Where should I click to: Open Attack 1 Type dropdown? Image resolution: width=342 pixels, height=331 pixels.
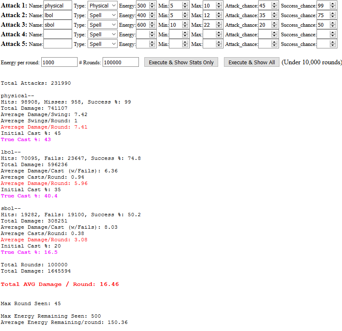(x=103, y=6)
